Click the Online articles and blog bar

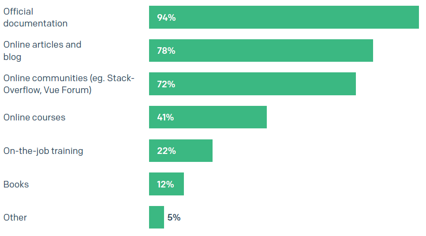coord(261,51)
